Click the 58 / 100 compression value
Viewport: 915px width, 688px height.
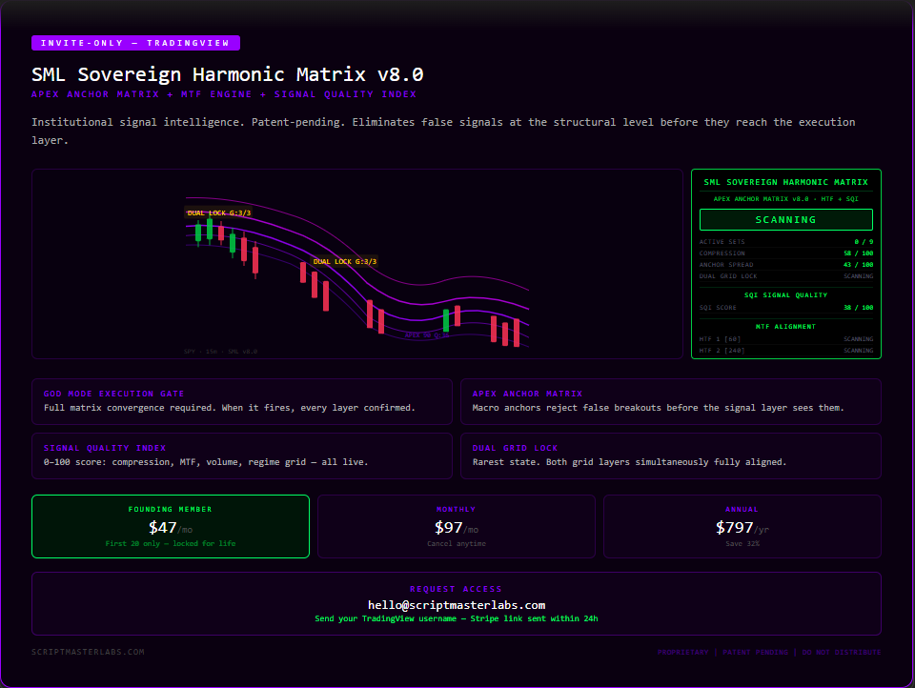point(859,253)
